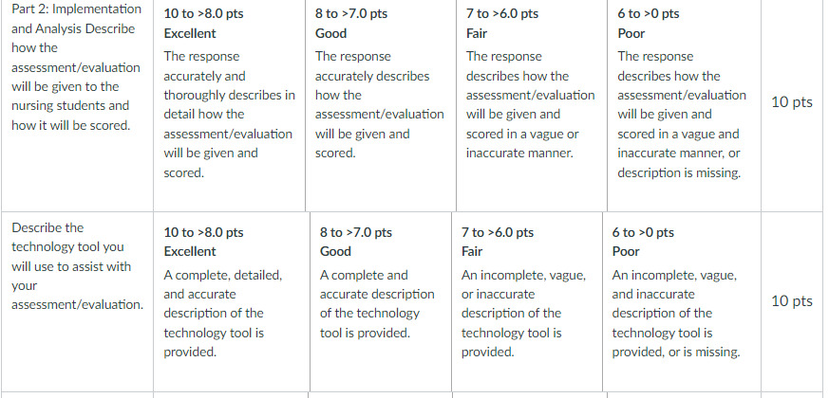
Task: Click '10 to >8.0 pts' heading in first row
Action: pos(203,13)
